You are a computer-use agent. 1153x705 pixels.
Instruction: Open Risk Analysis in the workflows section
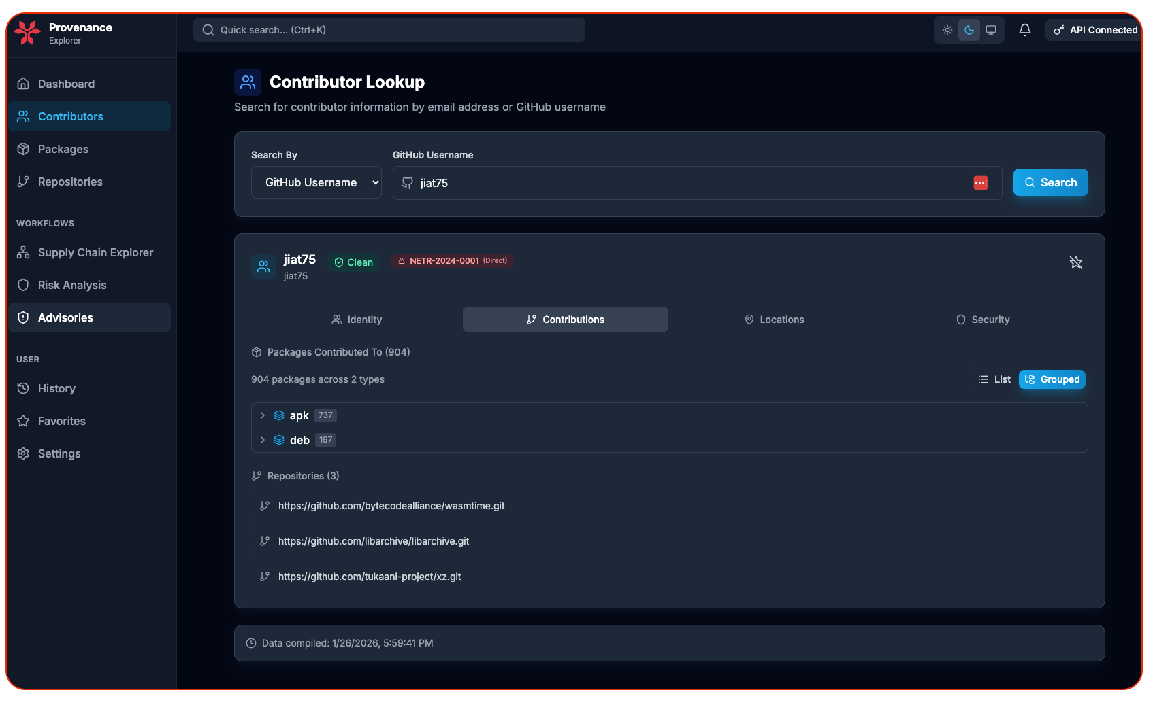point(72,285)
